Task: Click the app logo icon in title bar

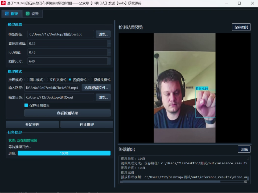Action: (3, 3)
